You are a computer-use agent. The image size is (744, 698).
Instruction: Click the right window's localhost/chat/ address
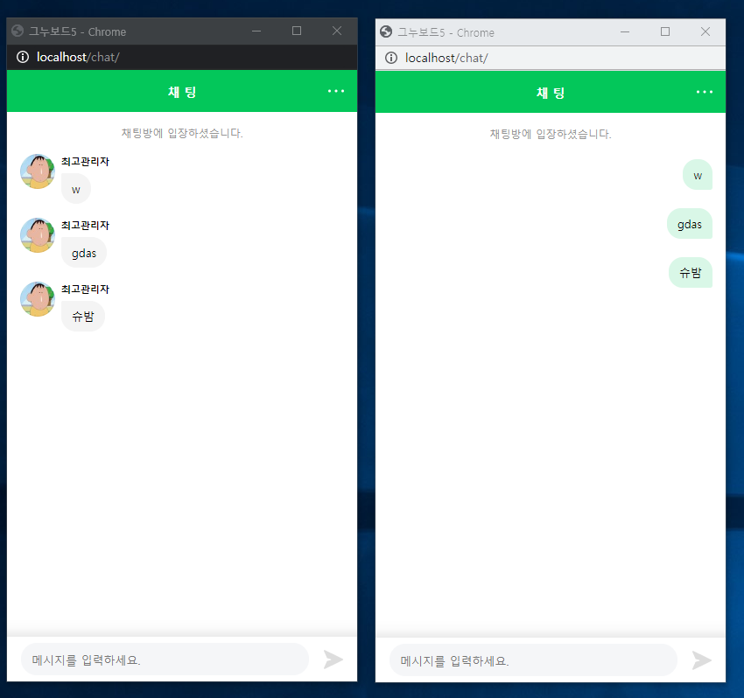(x=446, y=58)
